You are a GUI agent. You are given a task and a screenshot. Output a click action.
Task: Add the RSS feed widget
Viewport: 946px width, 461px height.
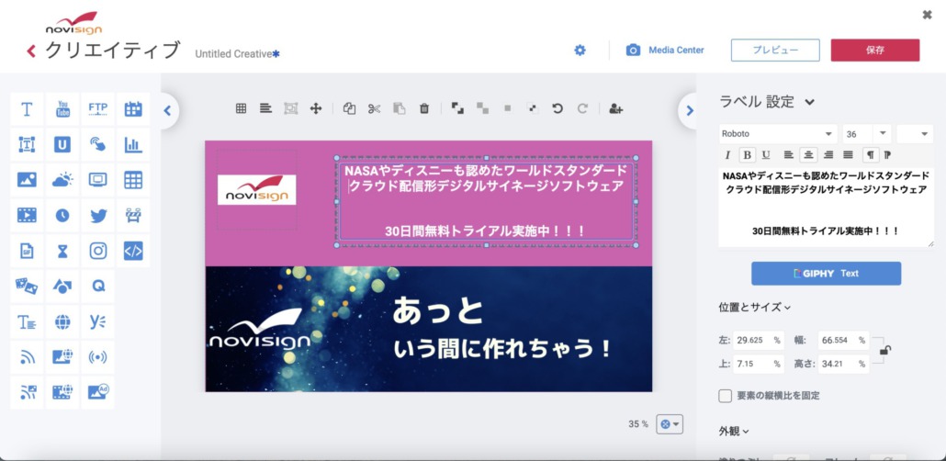[x=27, y=357]
